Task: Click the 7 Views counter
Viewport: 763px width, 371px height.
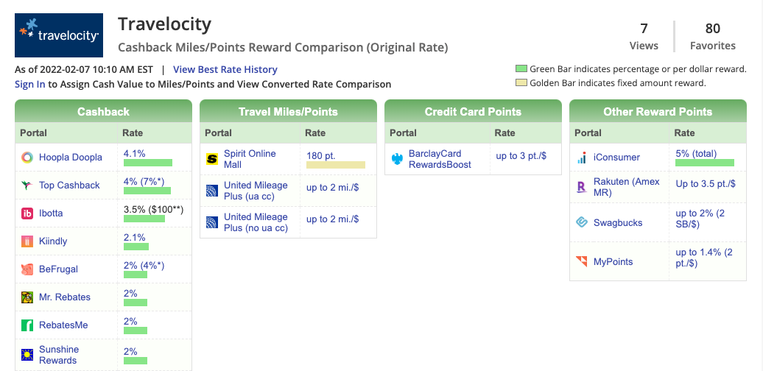Action: (x=644, y=37)
